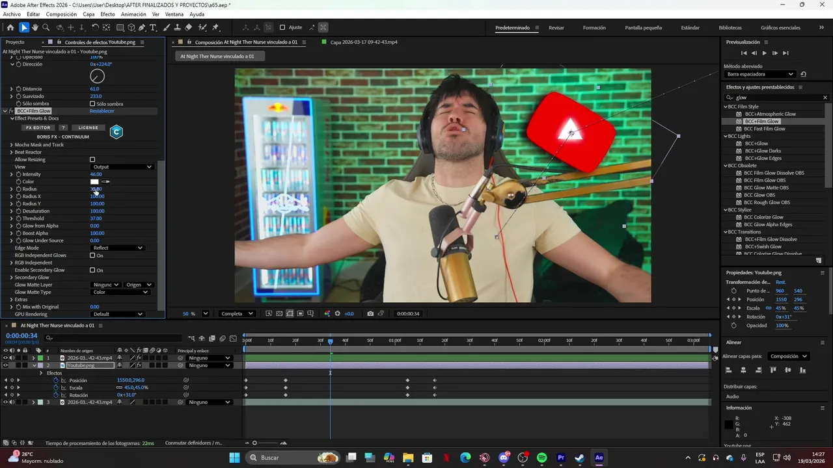
Task: Take a snapshot with camera icon
Action: [x=370, y=313]
